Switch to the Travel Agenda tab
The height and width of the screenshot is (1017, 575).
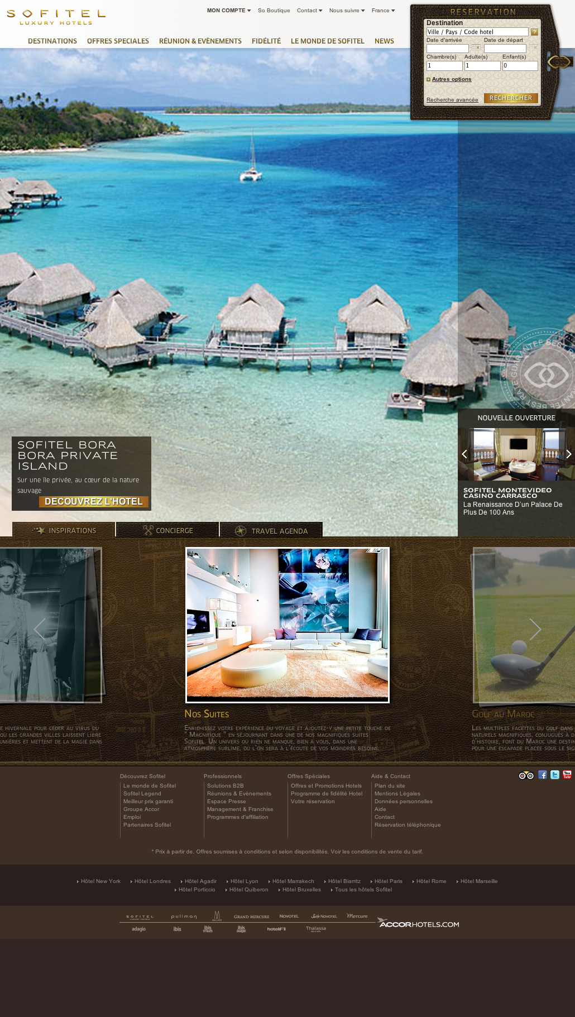271,530
